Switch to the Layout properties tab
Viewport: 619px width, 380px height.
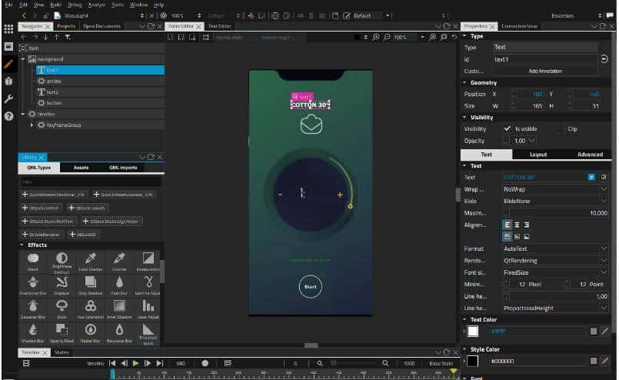click(538, 155)
